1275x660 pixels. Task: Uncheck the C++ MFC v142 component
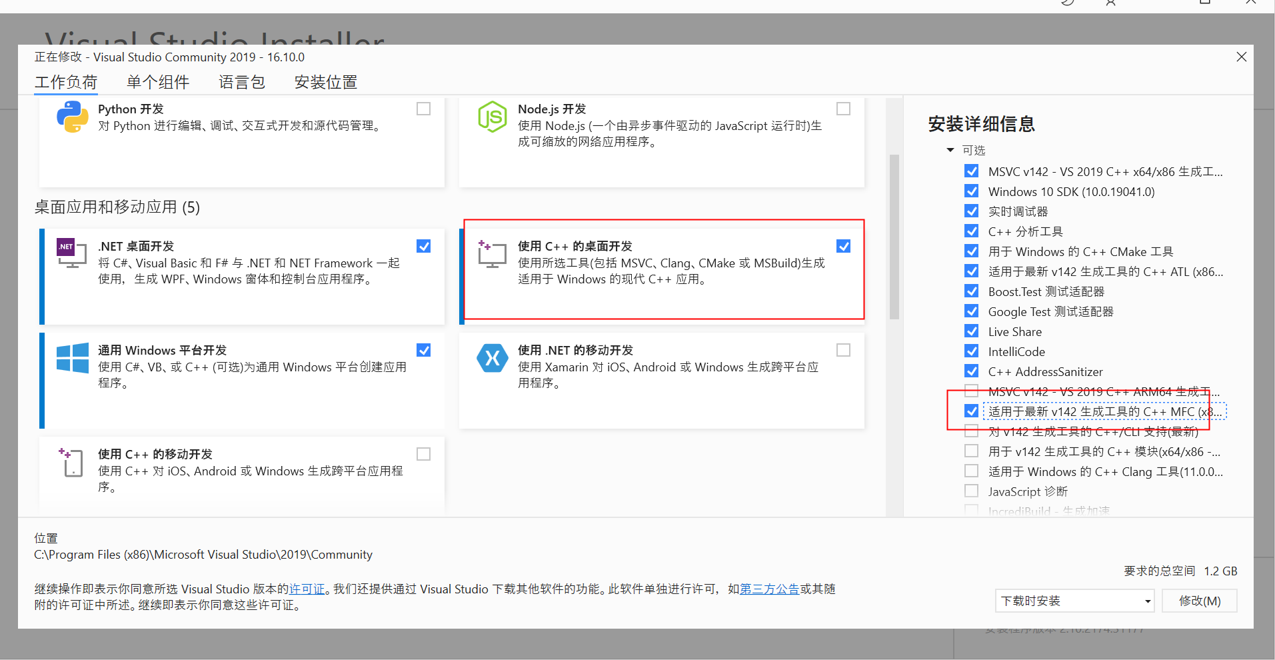(x=972, y=411)
